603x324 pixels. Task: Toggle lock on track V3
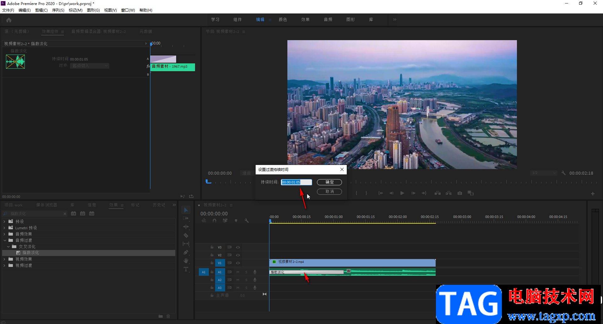pos(212,247)
